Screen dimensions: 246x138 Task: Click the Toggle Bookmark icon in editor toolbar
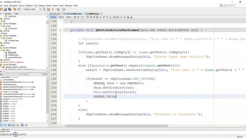click(x=110, y=17)
